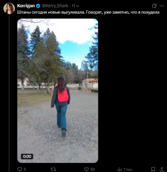Open Kerrigan's profile picture avatar
The width and height of the screenshot is (167, 172).
coord(9,9)
